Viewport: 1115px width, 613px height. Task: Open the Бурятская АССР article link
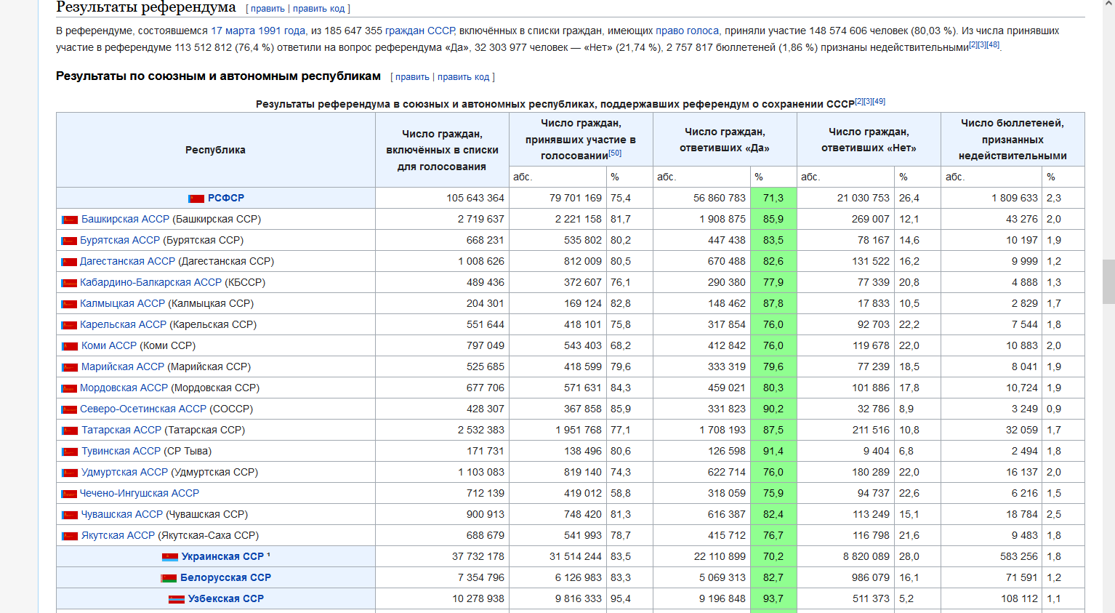pos(120,240)
